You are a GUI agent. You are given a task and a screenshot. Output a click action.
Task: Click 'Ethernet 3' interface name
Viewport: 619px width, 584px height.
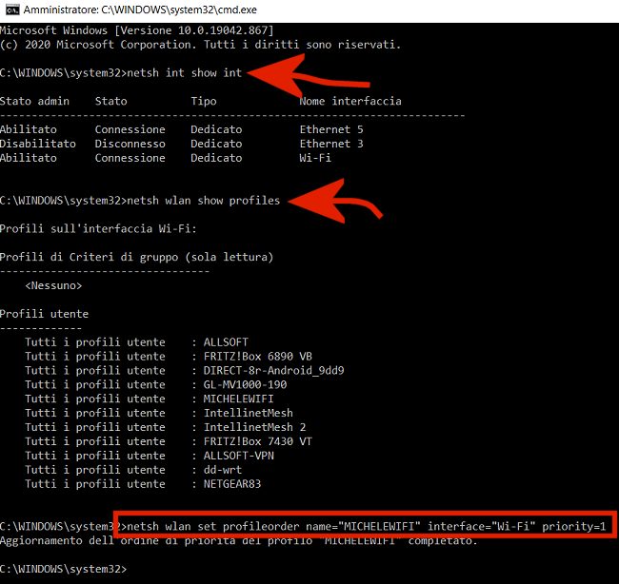click(331, 144)
